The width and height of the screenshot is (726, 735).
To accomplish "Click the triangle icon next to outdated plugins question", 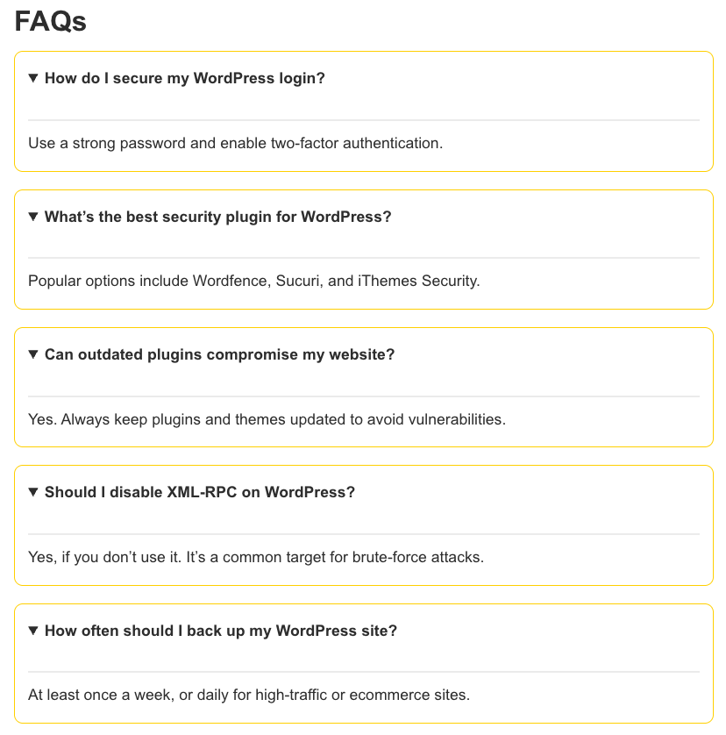I will 32,354.
